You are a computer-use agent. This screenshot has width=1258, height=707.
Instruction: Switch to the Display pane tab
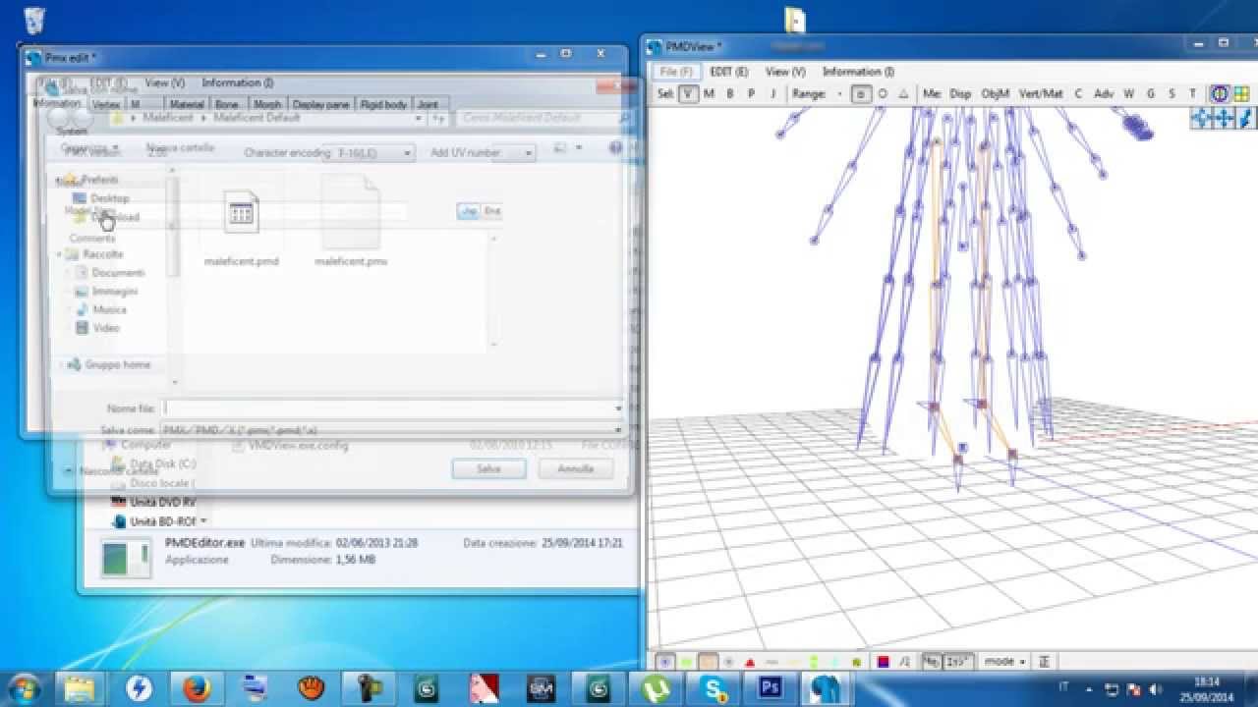[321, 104]
